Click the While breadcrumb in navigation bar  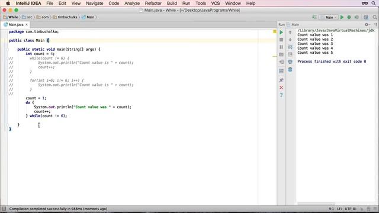tap(11, 17)
